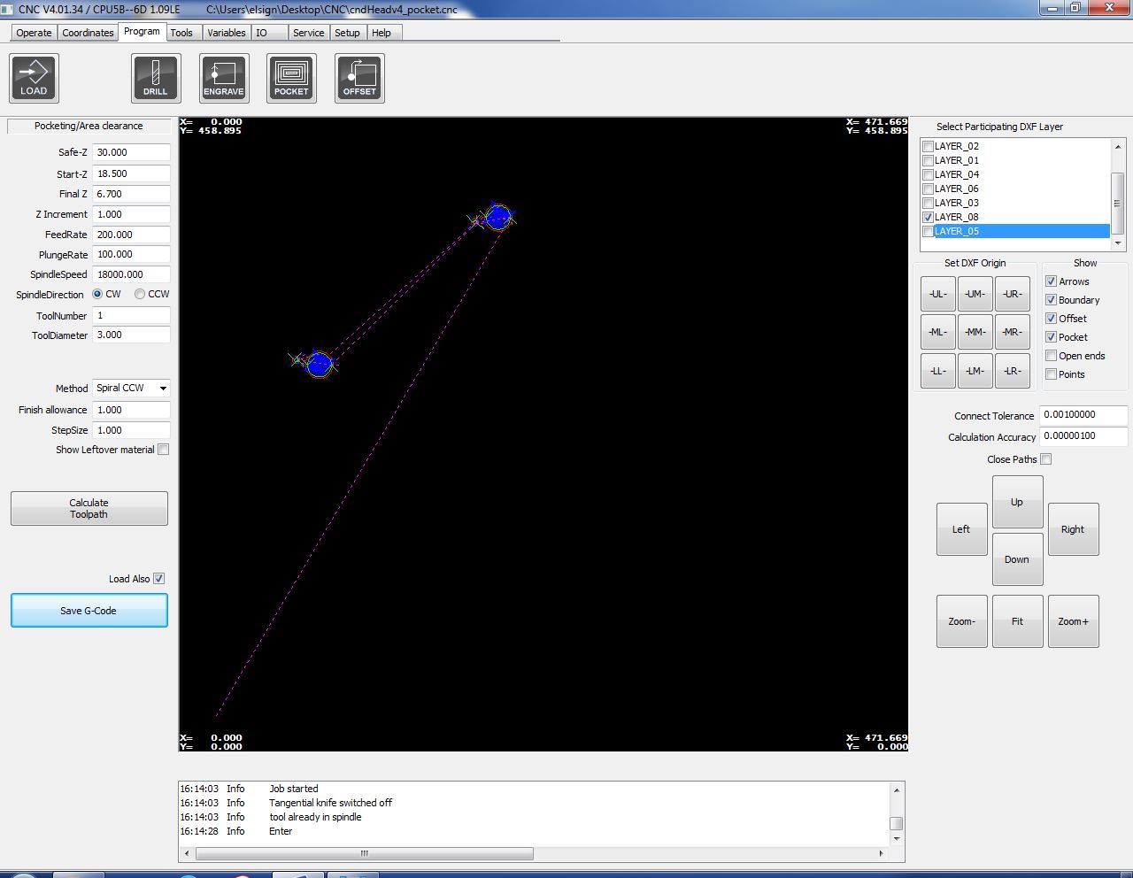
Task: Click the FeedRate input field
Action: tap(132, 235)
